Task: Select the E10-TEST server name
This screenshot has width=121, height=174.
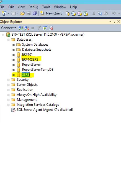Action: [x=48, y=35]
